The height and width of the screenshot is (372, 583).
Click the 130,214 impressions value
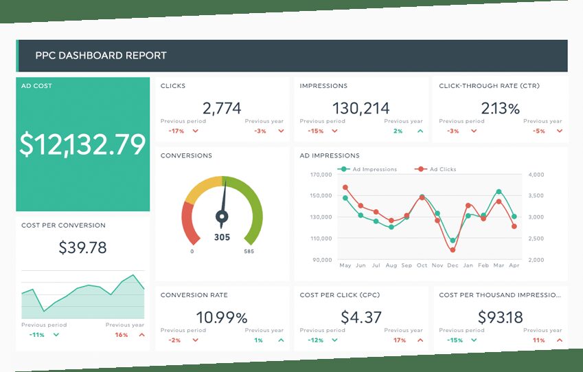[361, 109]
